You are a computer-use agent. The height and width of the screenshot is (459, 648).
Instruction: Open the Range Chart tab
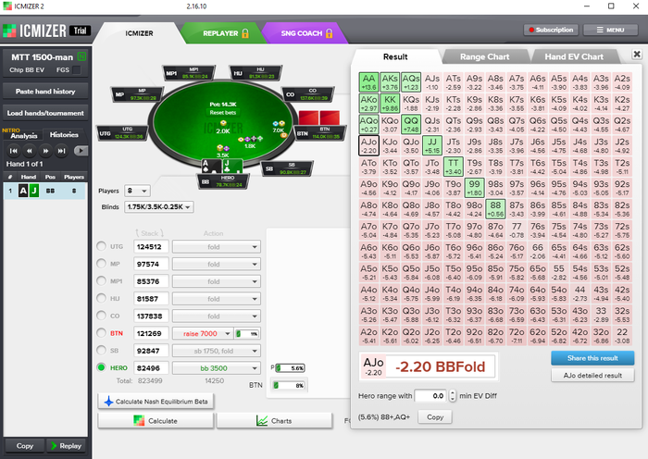485,56
